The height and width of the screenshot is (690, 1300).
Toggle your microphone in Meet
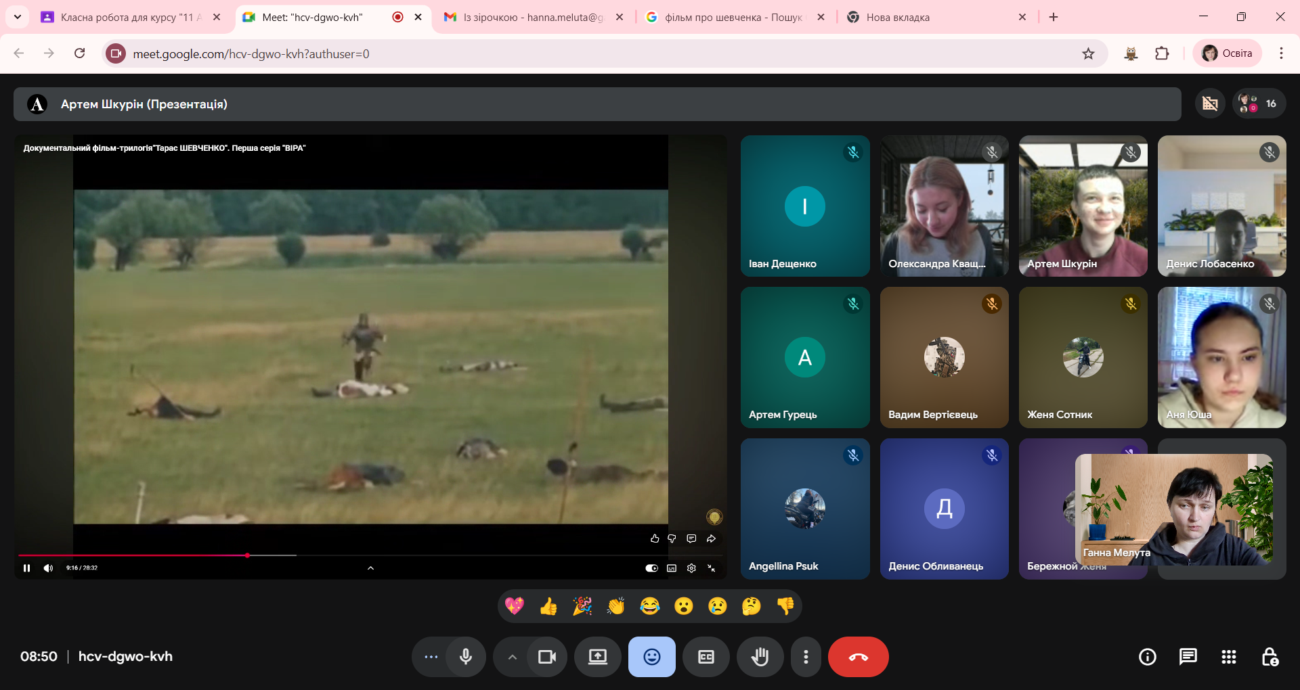tap(466, 657)
